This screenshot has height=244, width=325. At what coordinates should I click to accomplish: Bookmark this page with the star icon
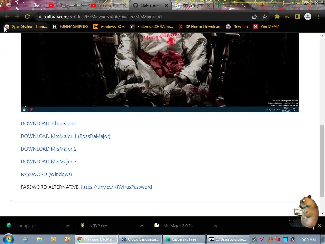pyautogui.click(x=265, y=17)
